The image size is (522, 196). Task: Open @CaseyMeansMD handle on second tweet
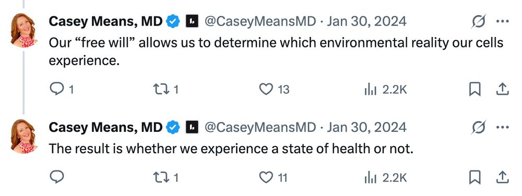(259, 127)
